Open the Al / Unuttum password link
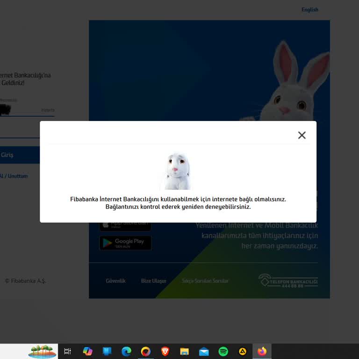The width and height of the screenshot is (359, 359). 14,176
